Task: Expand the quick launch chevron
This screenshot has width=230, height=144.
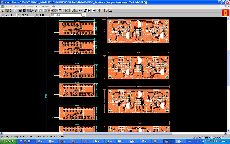Action: (33, 141)
